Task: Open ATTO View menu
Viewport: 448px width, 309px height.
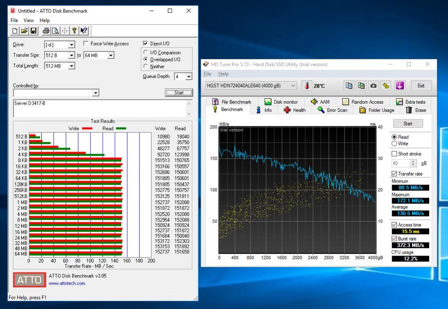Action: coord(29,20)
